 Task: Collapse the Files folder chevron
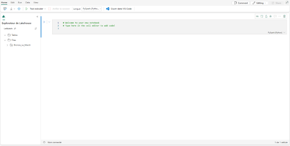click(x=5, y=40)
